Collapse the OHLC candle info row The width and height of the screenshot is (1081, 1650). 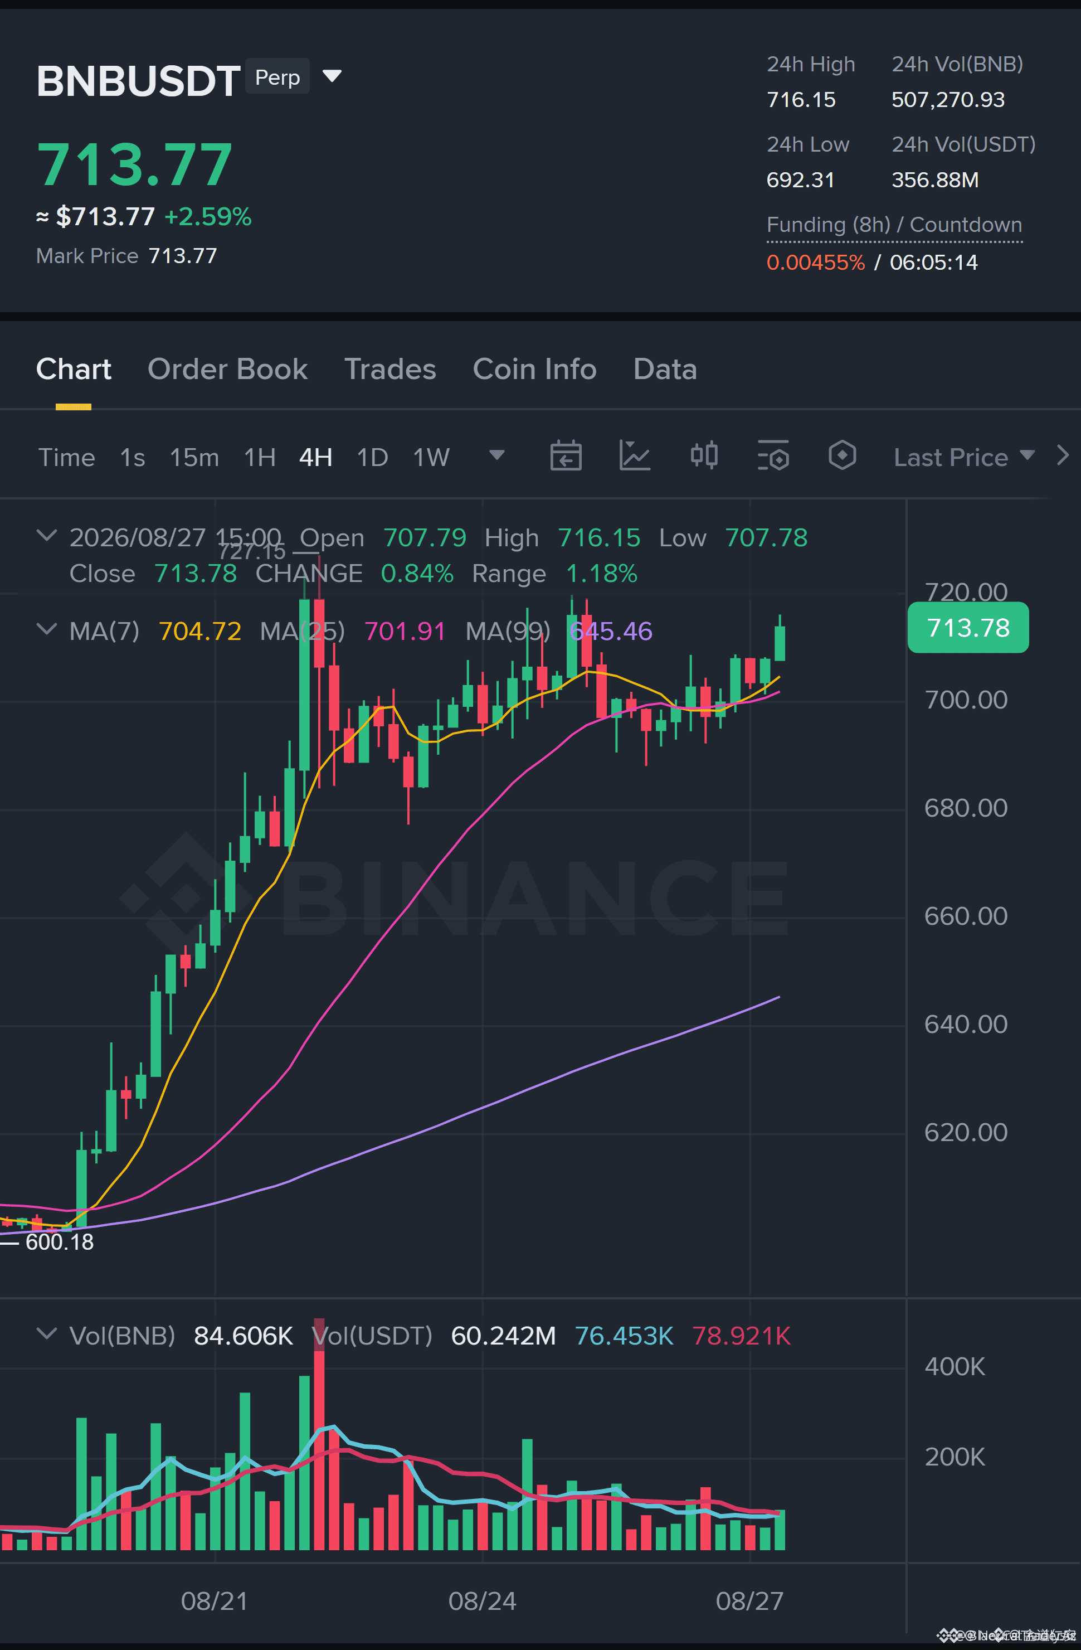[x=46, y=535]
